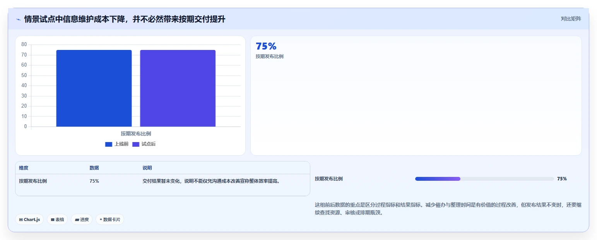Click the lightning icon beside the title
The height and width of the screenshot is (240, 597).
(18, 19)
